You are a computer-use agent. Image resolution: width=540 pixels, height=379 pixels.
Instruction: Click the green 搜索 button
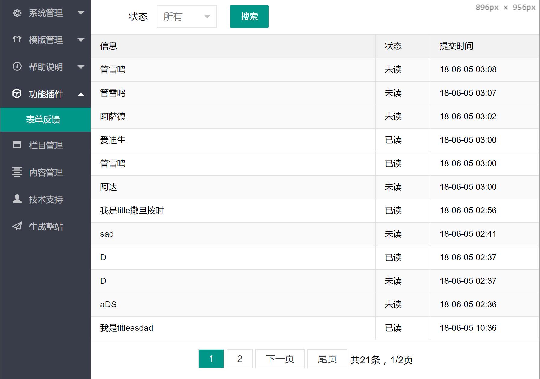(249, 17)
